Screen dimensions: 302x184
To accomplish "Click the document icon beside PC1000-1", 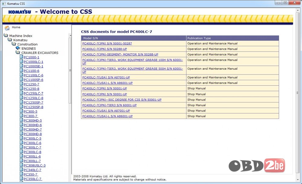I will coord(21,57).
